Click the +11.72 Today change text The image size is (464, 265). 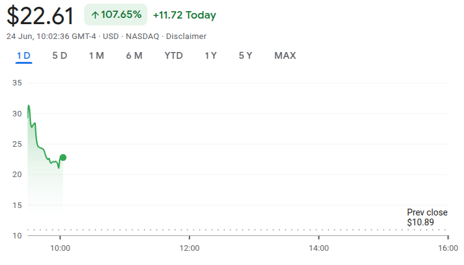[184, 15]
